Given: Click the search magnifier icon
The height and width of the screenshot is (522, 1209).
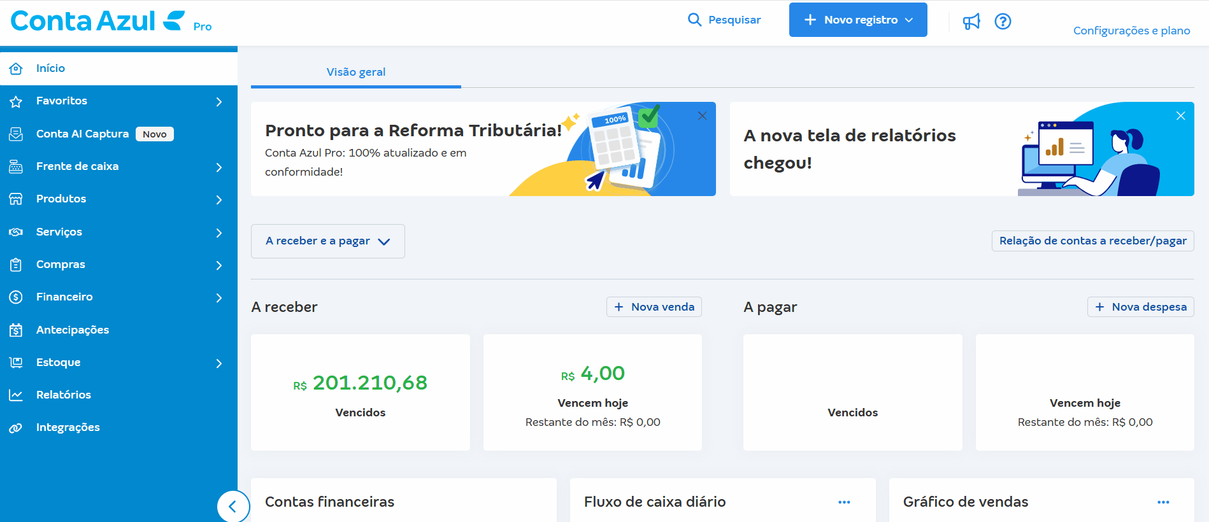Looking at the screenshot, I should click(694, 20).
